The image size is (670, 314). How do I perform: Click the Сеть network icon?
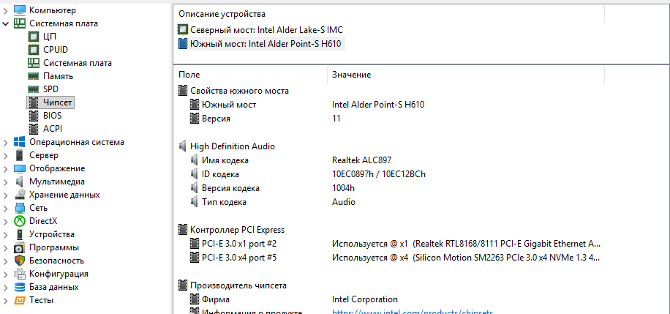tap(20, 208)
